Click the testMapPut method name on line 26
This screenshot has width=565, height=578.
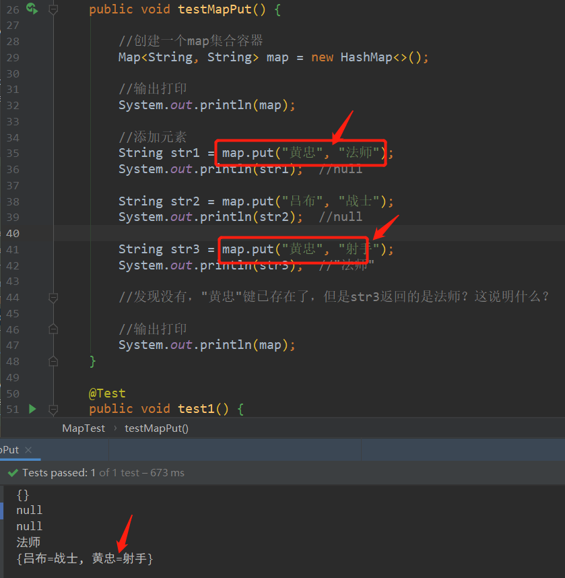coord(215,9)
